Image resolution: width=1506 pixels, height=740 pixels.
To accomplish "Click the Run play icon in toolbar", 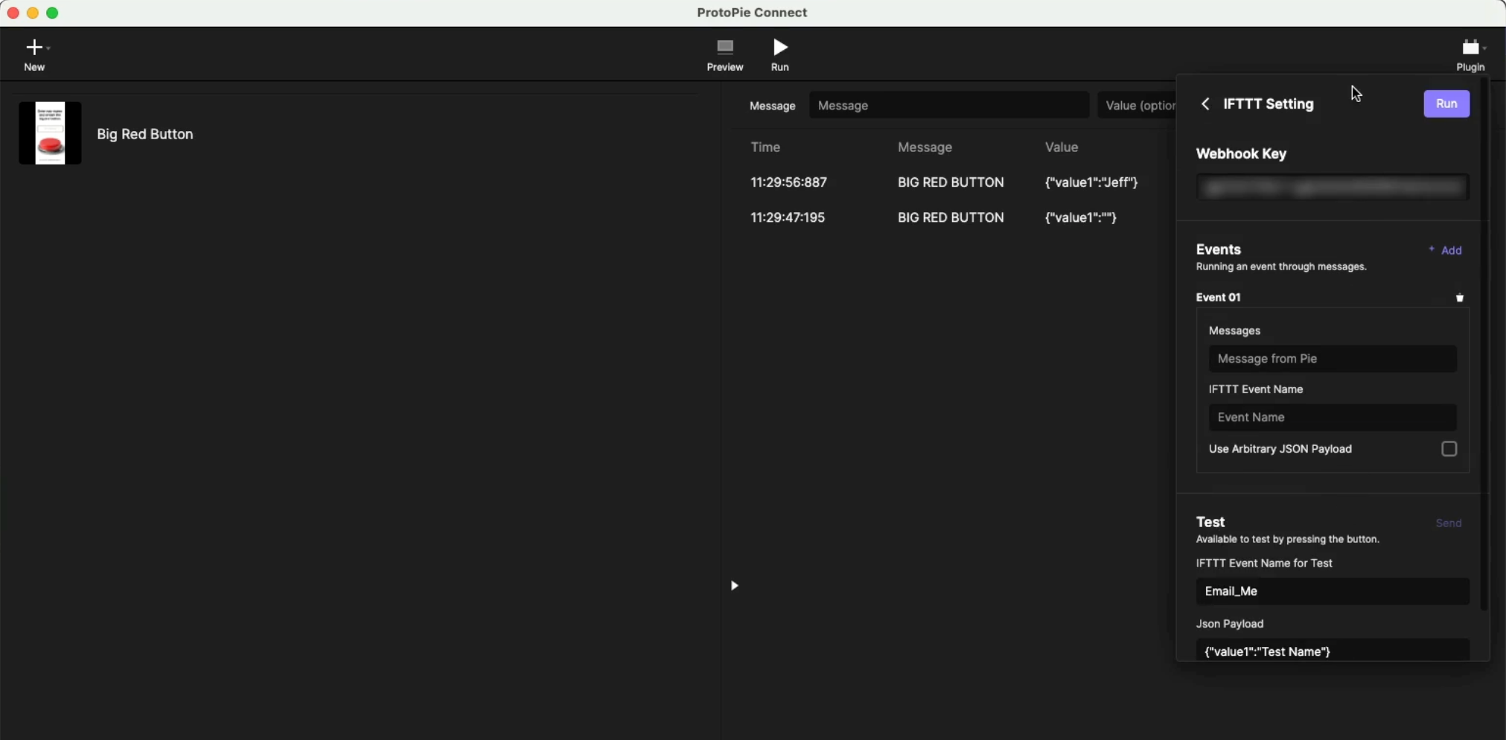I will tap(780, 48).
